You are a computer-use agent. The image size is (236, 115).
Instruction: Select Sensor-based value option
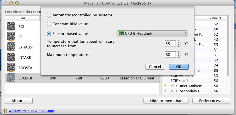[x=49, y=34]
